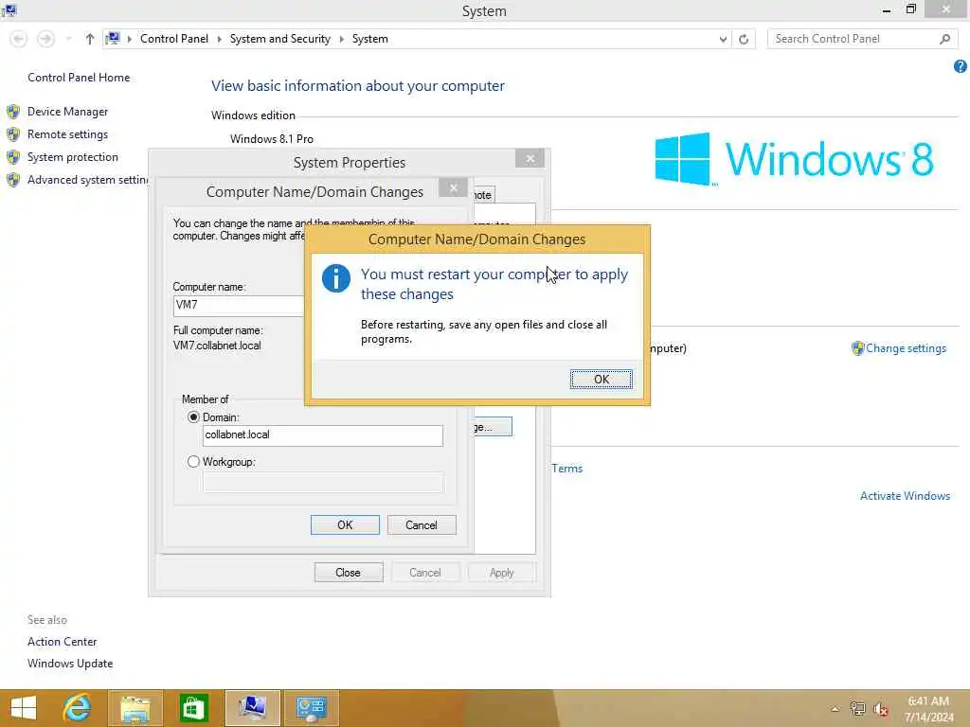Expand the arrow after System and Security

(x=341, y=39)
